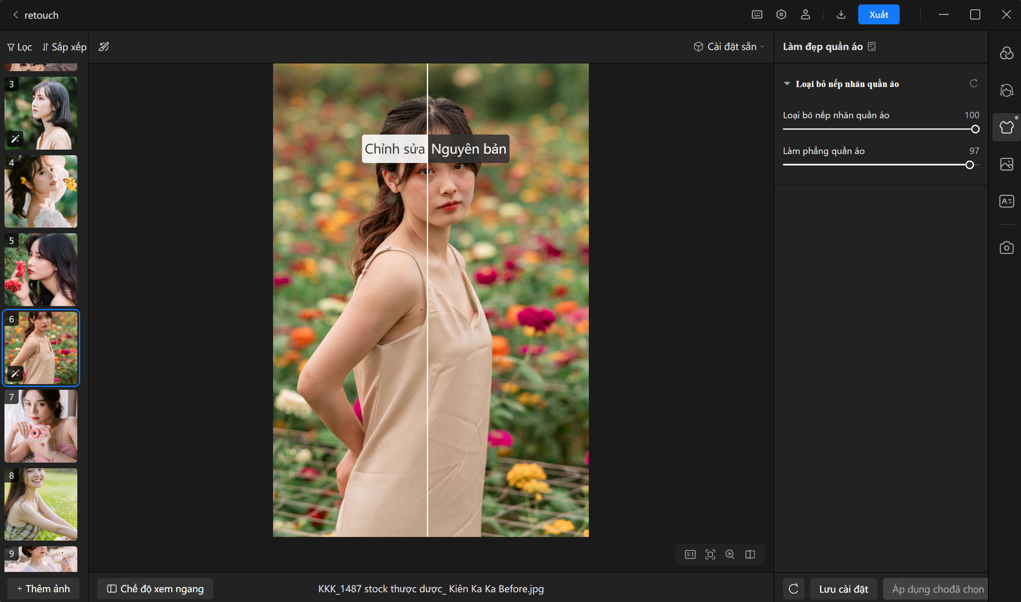Click the fit to screen icon

click(x=710, y=554)
